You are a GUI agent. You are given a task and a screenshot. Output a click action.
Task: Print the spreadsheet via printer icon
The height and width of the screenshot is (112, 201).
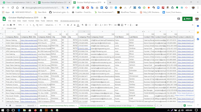coord(11,25)
